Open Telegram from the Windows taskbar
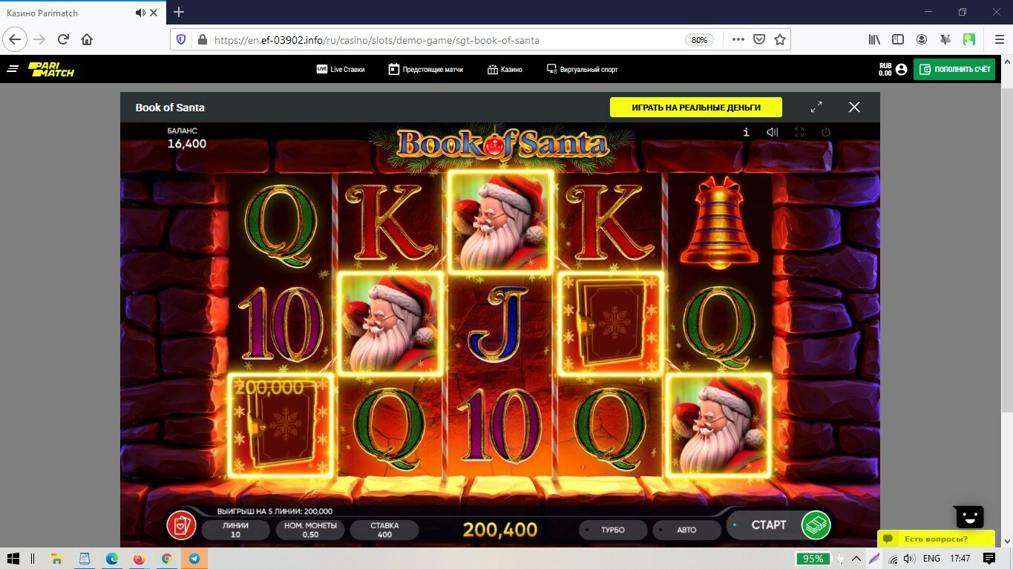The image size is (1013, 569). click(x=194, y=559)
